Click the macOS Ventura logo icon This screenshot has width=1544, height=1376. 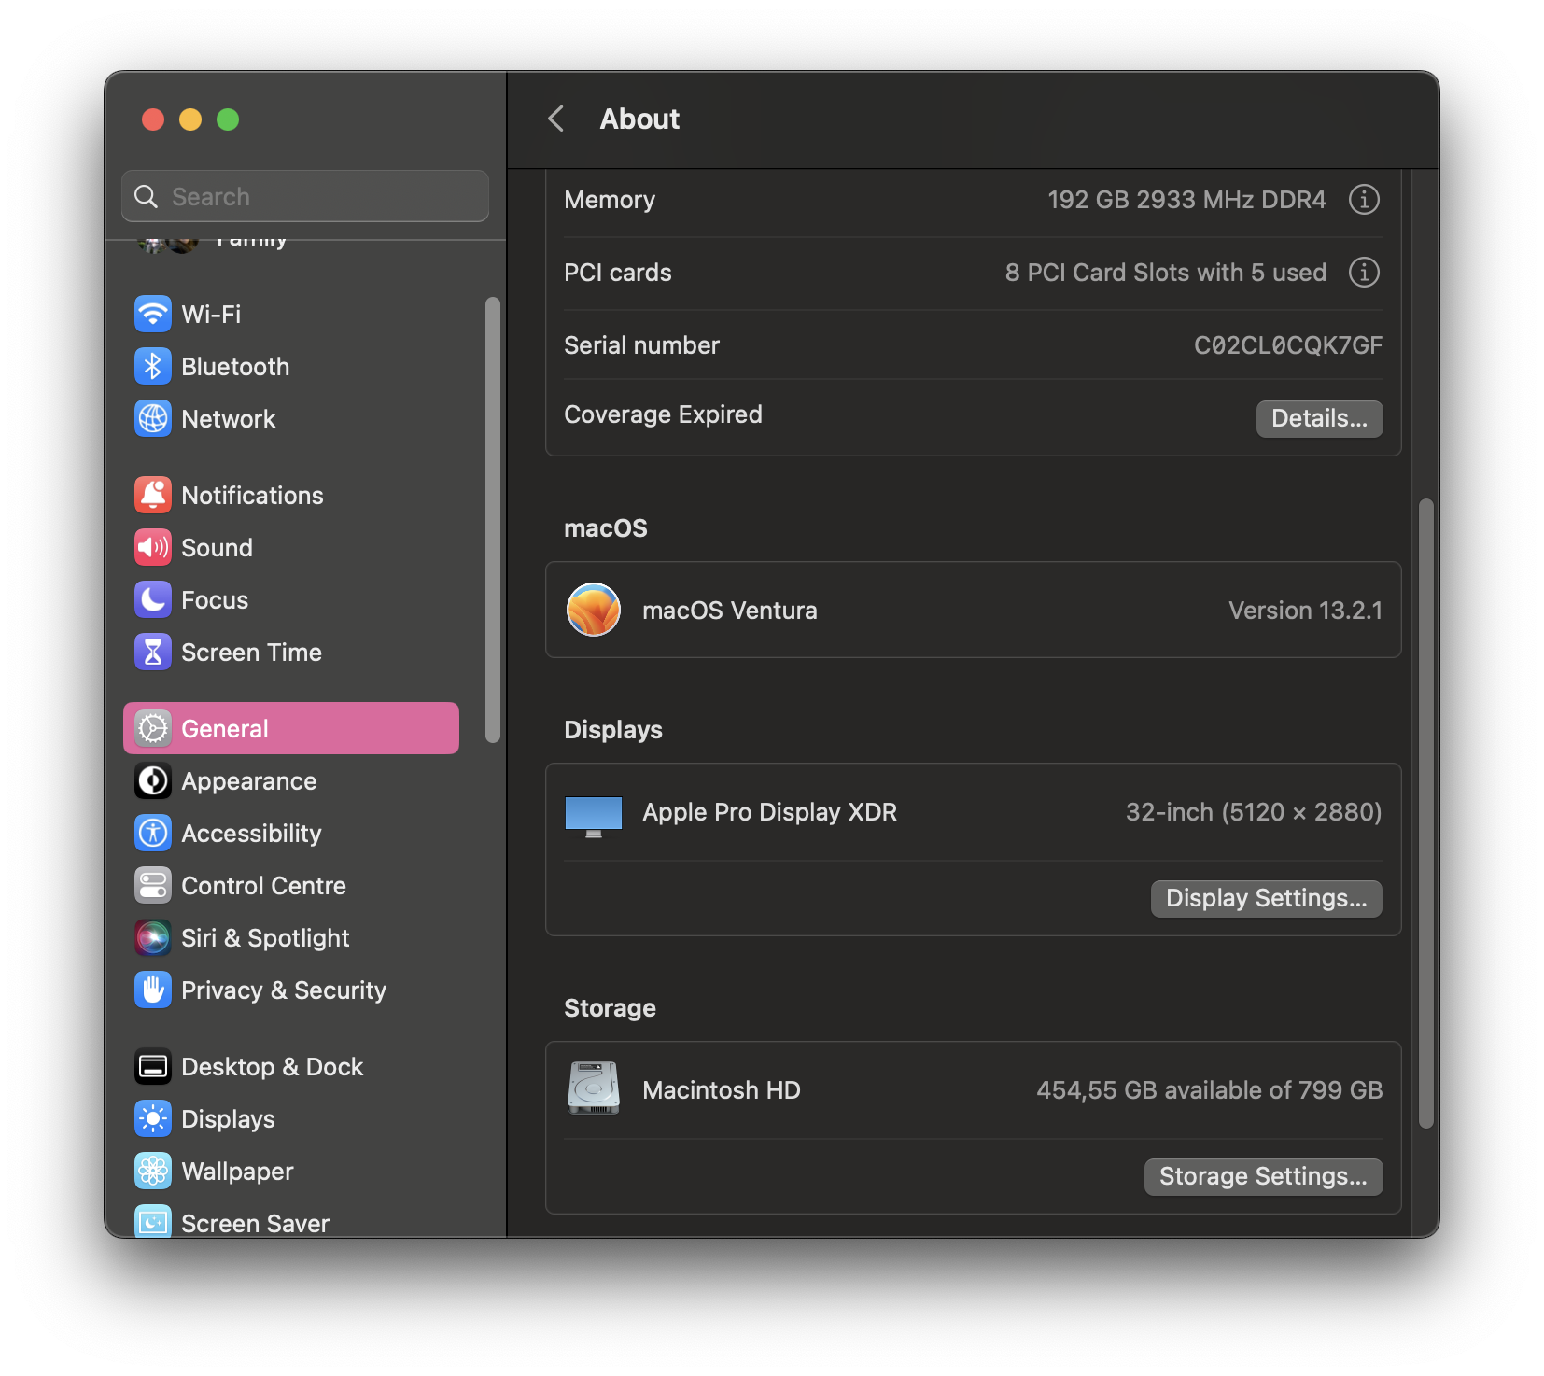pos(594,610)
